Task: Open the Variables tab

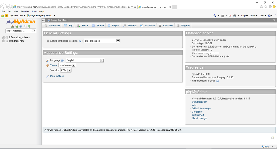Action: pos(147,26)
